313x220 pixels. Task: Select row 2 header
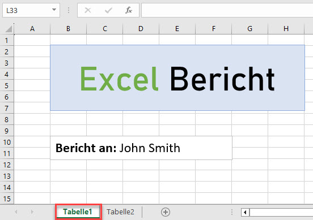[7, 52]
